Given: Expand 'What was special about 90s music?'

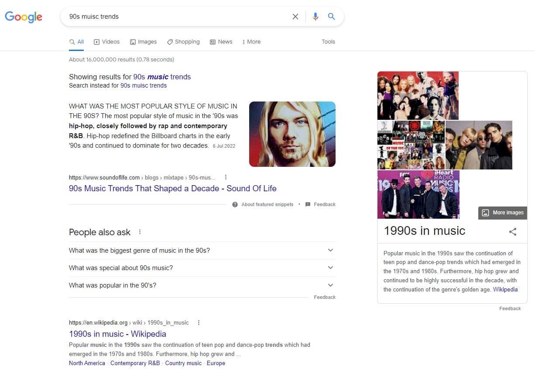Looking at the screenshot, I should (202, 268).
